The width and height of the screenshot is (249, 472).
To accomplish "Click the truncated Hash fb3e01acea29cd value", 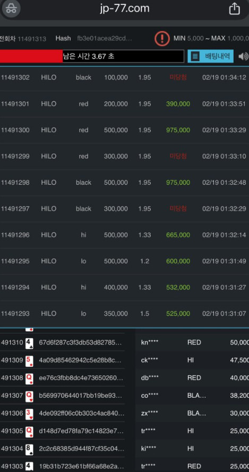I will [x=105, y=39].
